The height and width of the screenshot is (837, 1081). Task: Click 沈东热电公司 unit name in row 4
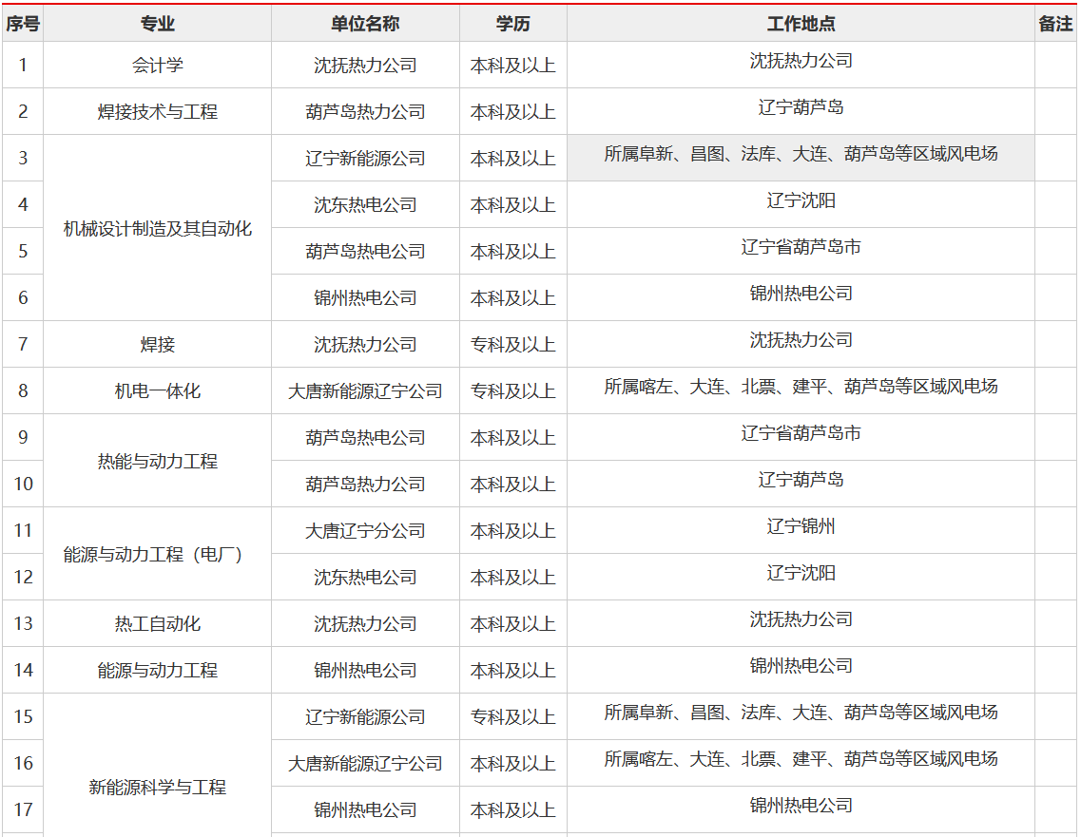365,205
